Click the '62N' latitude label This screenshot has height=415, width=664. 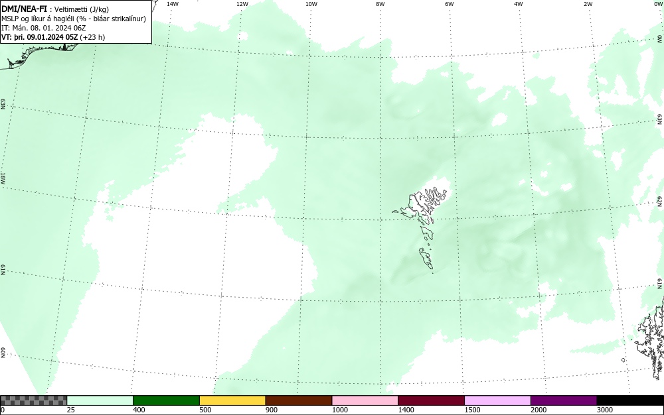[660, 201]
